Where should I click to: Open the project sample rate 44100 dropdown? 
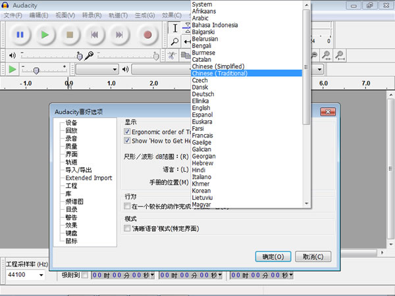click(41, 275)
